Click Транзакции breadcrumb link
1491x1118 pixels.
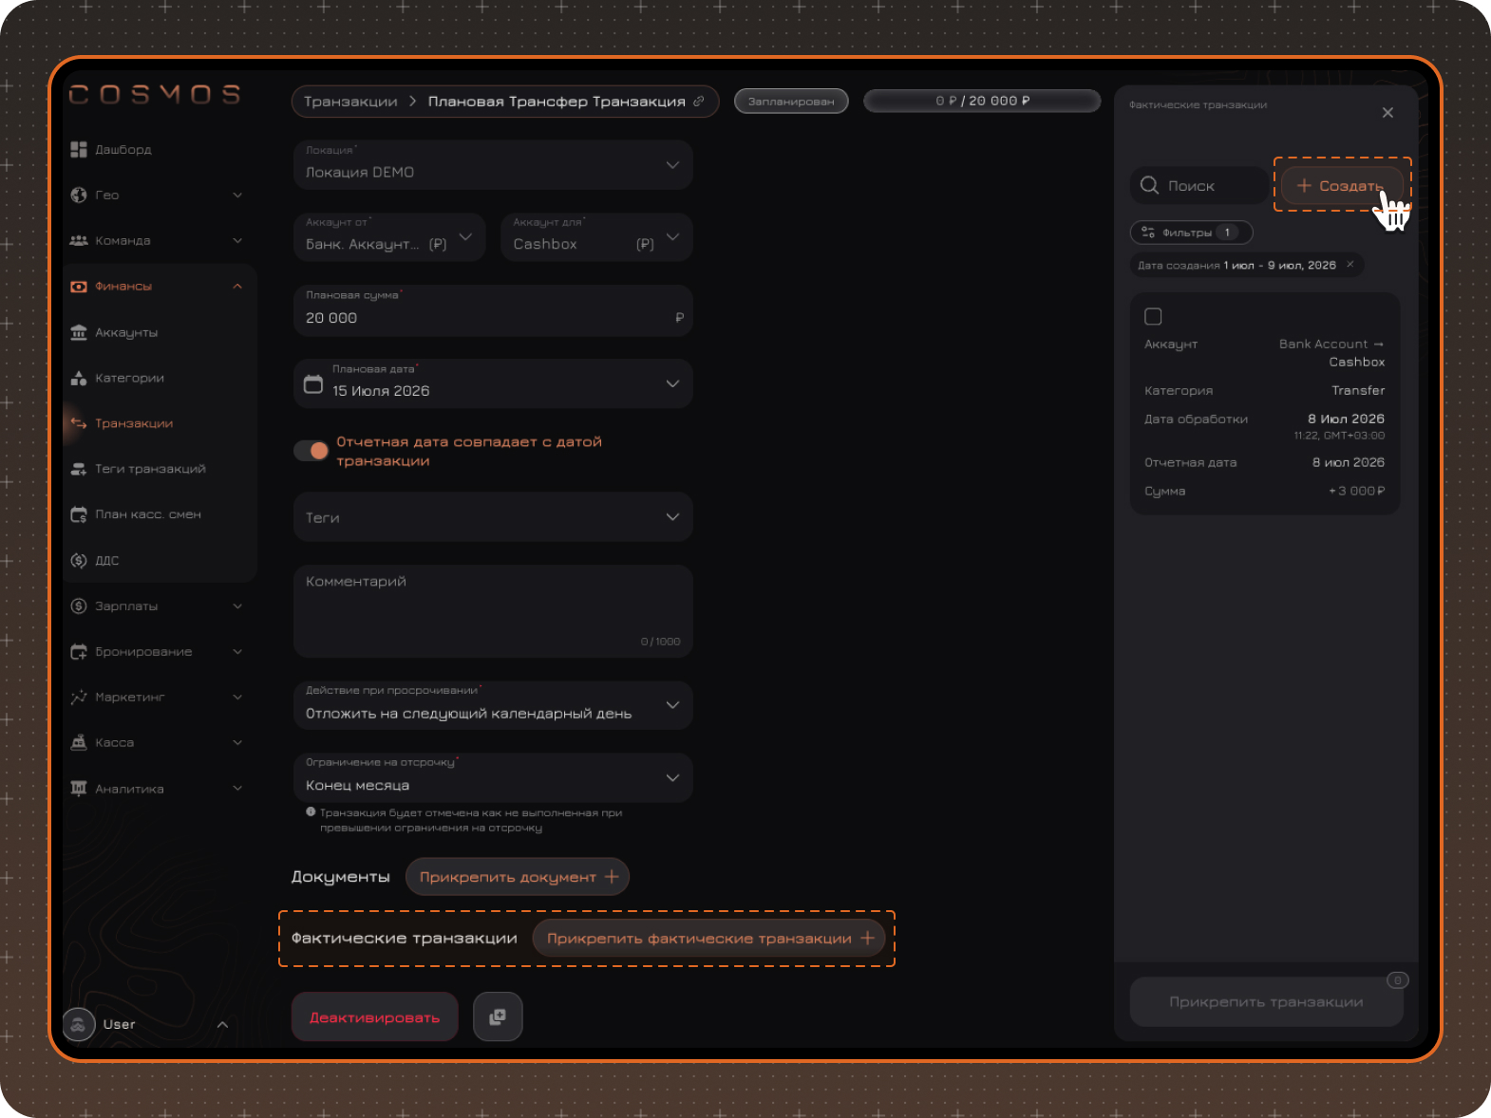(x=350, y=102)
